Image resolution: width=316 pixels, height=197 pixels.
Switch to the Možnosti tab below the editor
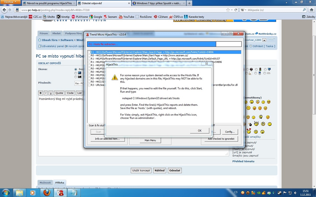tap(45, 182)
